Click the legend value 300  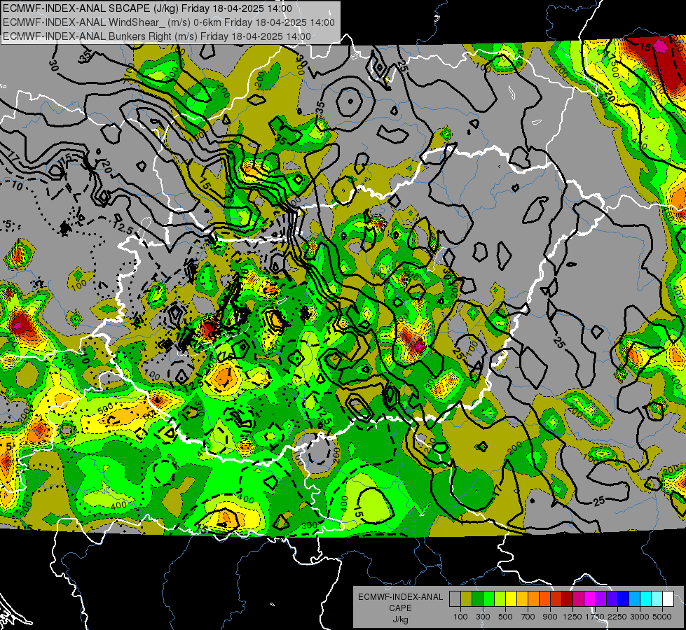tap(483, 617)
